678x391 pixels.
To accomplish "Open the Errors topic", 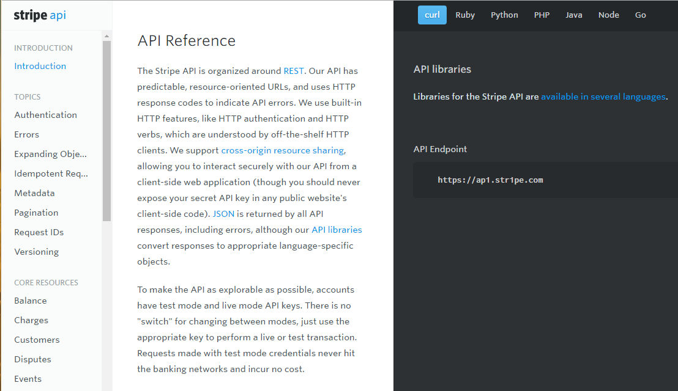I will (26, 134).
